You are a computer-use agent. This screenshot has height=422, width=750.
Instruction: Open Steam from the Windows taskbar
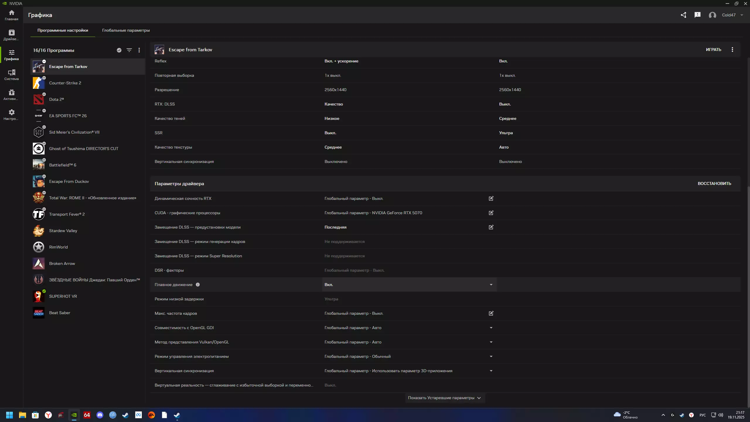pos(125,415)
